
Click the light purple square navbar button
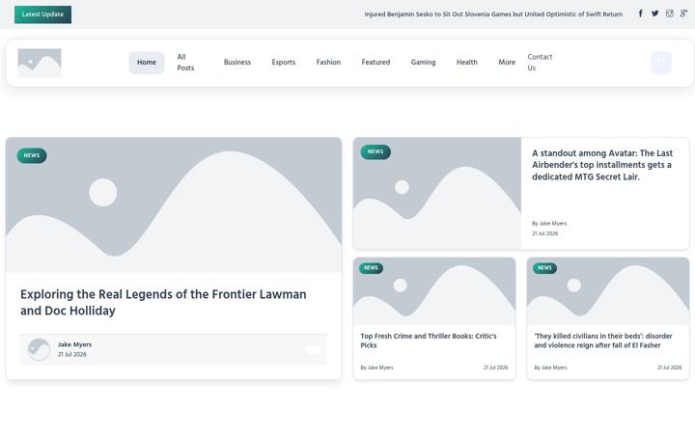pos(661,63)
